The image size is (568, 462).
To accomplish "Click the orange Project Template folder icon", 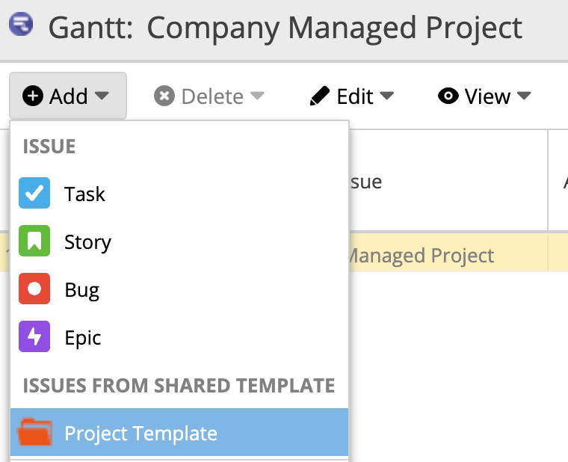I will pos(34,433).
